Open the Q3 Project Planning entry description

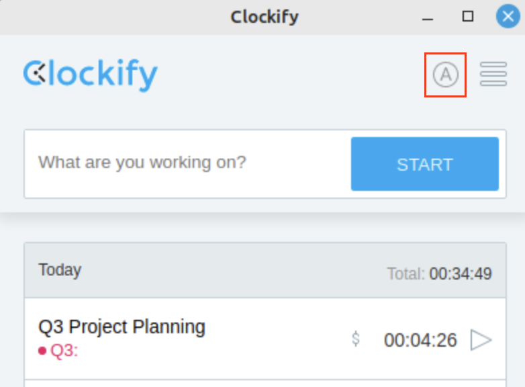click(x=122, y=327)
